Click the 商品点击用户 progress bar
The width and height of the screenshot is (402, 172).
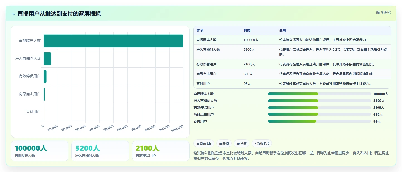(x=320, y=114)
